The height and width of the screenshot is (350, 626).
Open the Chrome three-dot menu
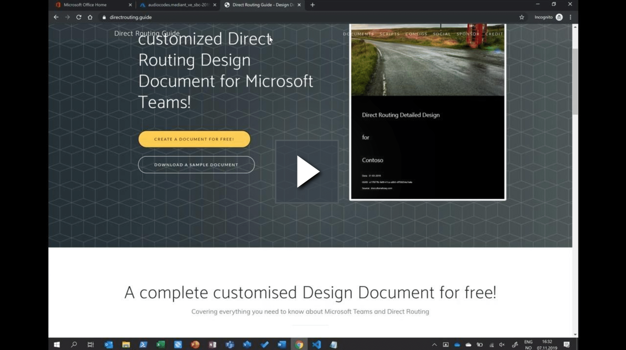point(571,17)
